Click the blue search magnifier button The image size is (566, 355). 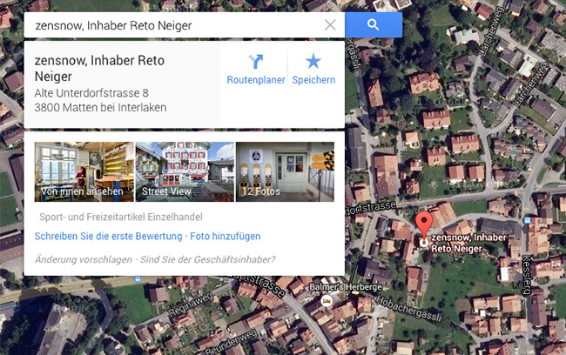tap(374, 25)
